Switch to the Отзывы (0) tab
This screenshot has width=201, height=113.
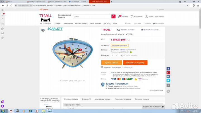[x=87, y=99]
